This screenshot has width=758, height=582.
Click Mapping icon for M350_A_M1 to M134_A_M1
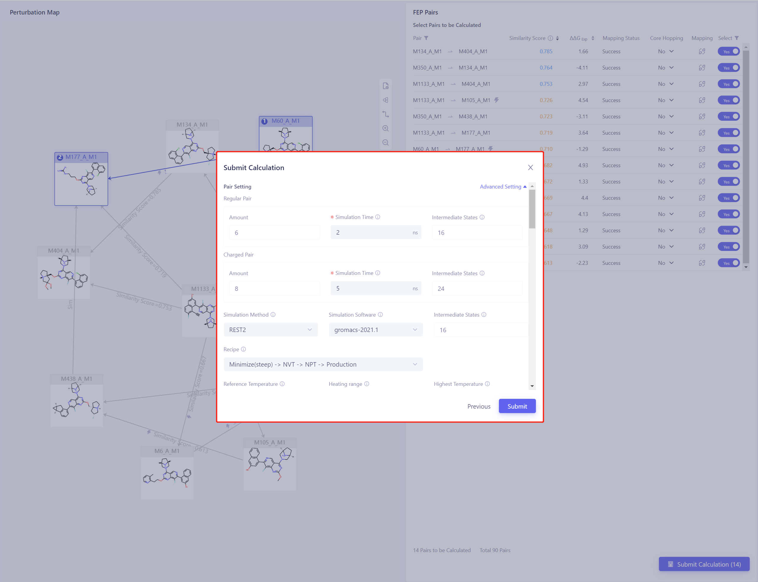[702, 67]
